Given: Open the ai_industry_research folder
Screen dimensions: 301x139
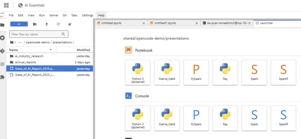Looking at the screenshot, I should (29, 56).
